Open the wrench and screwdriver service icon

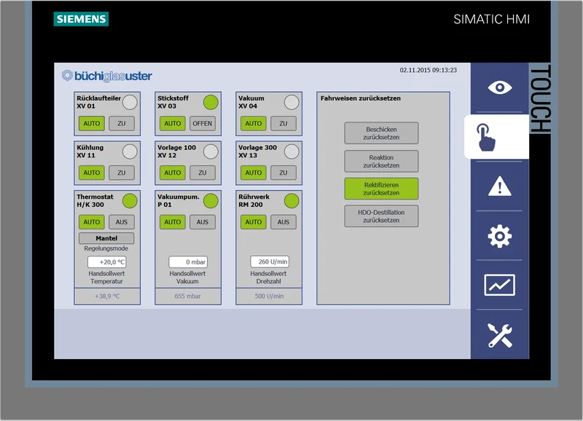pyautogui.click(x=499, y=335)
